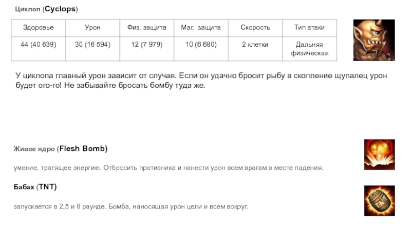Click the TNT description about rounds

[x=130, y=206]
